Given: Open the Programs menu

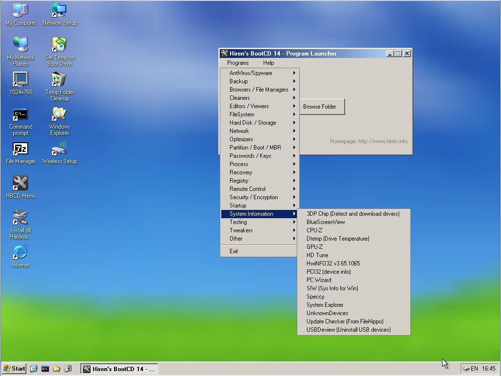Looking at the screenshot, I should [x=238, y=63].
